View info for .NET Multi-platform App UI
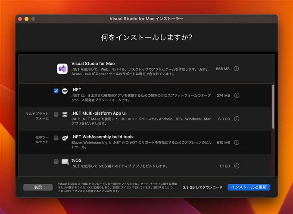This screenshot has height=214, width=293. tap(237, 119)
